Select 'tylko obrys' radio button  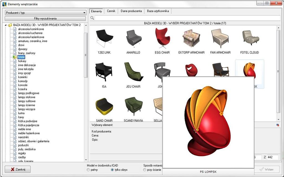pos(112,170)
